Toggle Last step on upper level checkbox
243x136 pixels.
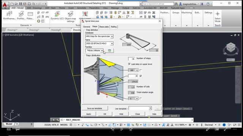pos(129,64)
